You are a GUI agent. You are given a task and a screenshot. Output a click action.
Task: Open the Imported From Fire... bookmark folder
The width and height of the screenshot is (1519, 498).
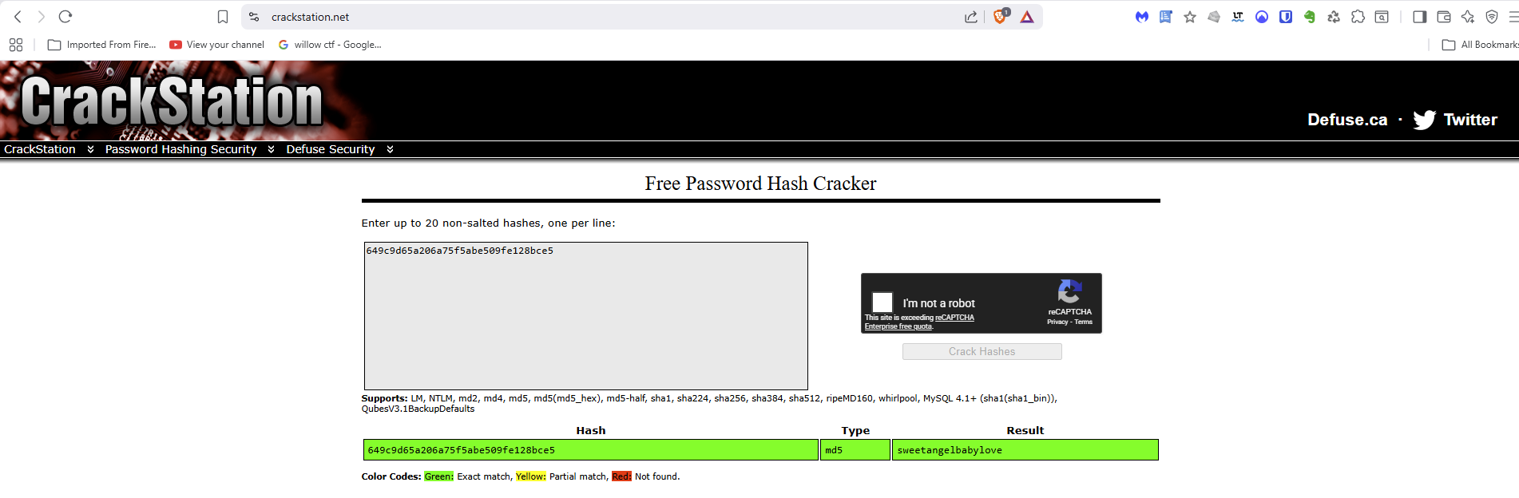pos(102,45)
